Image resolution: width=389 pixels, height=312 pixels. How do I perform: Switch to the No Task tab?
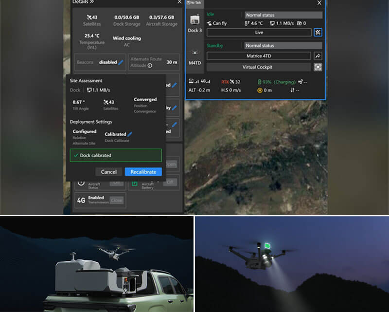click(194, 2)
